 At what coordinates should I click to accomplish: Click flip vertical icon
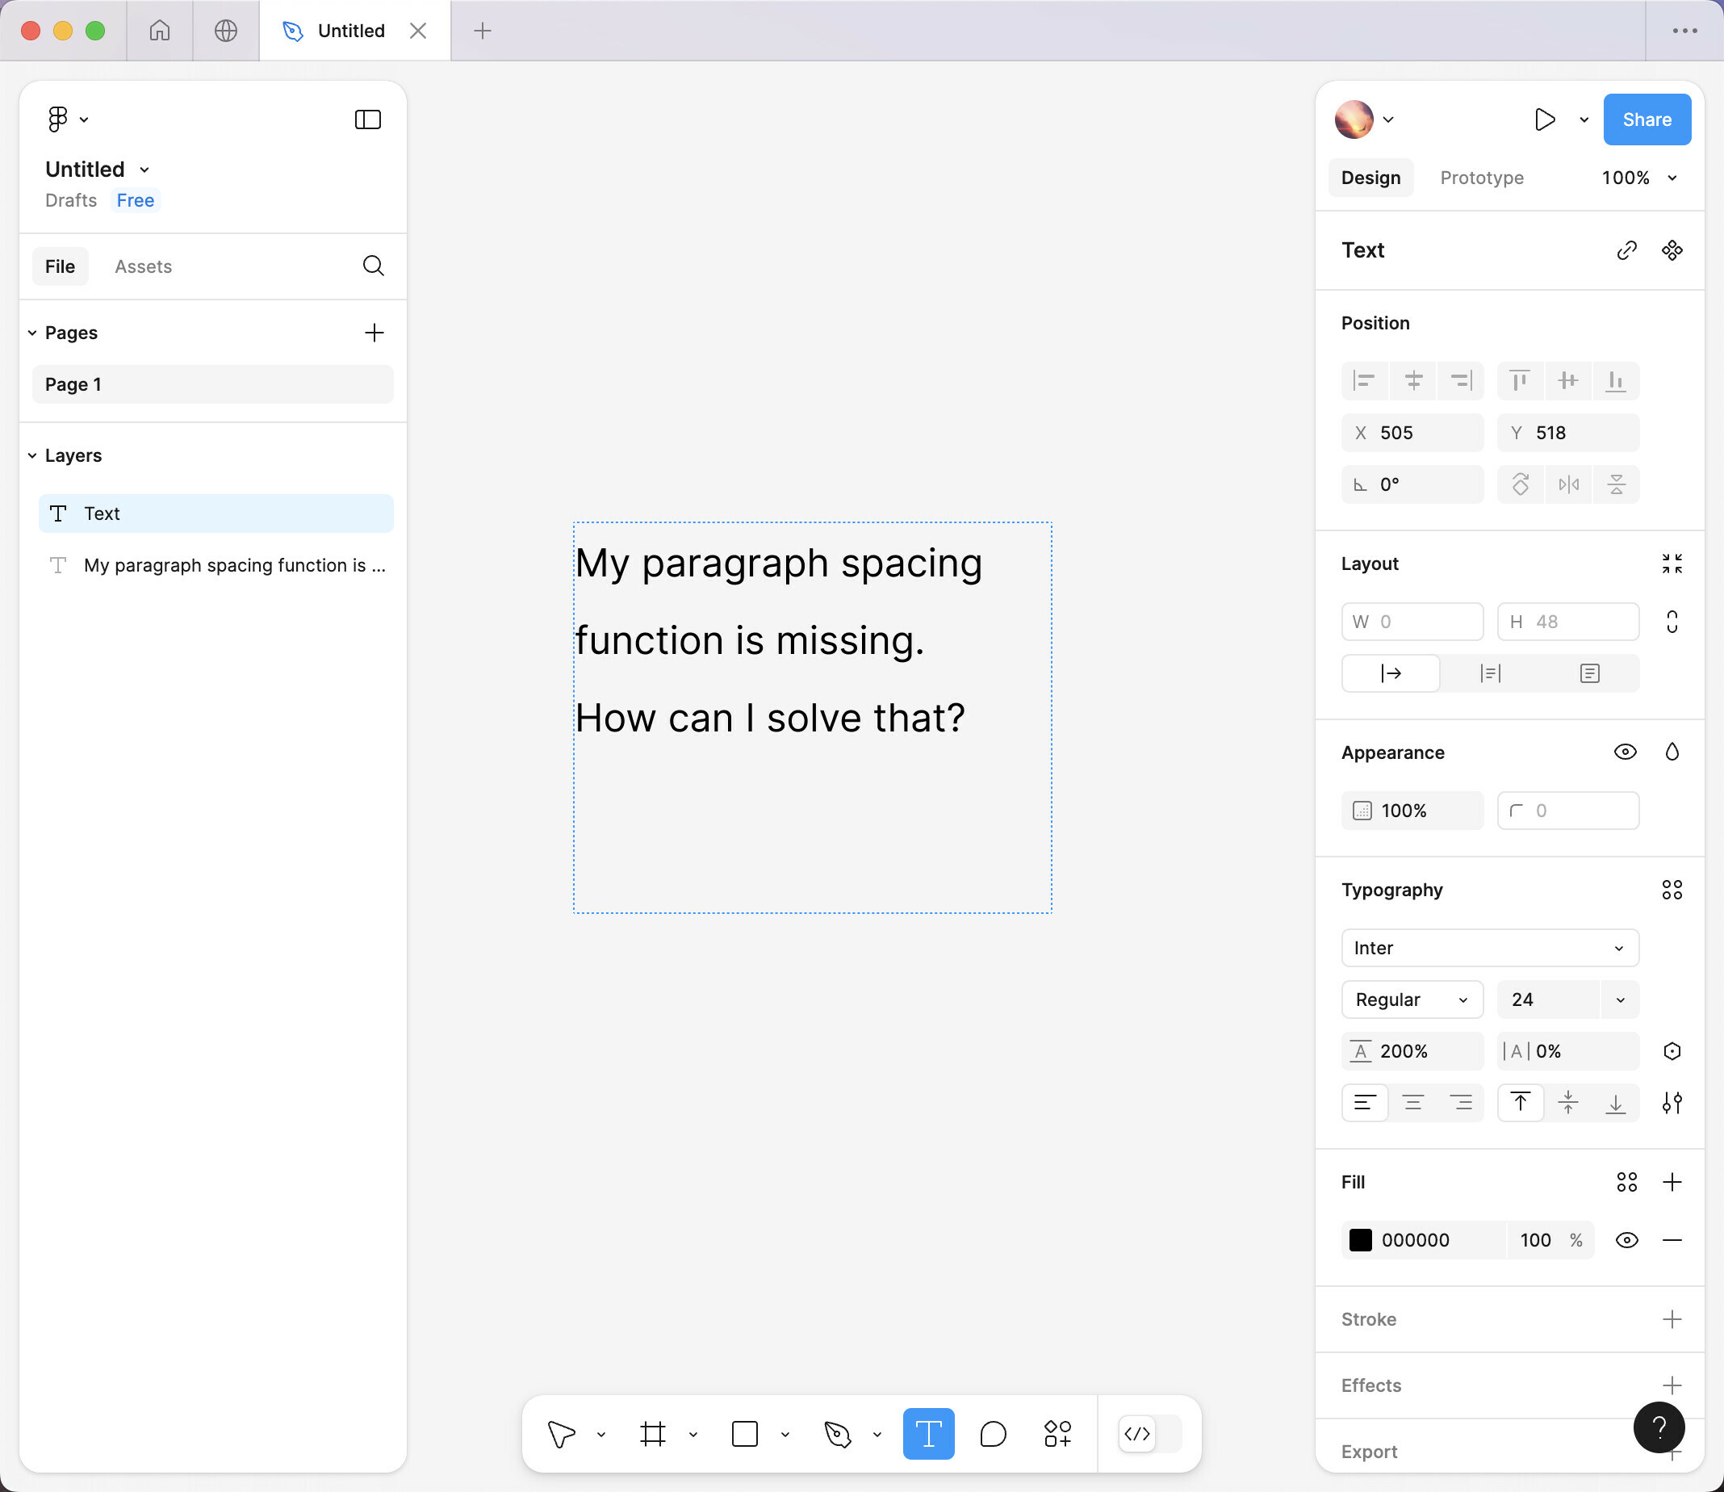tap(1616, 484)
